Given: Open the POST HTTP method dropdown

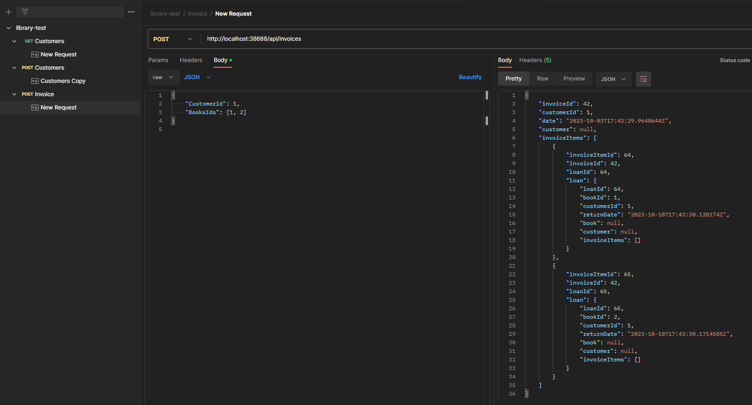Looking at the screenshot, I should (173, 39).
